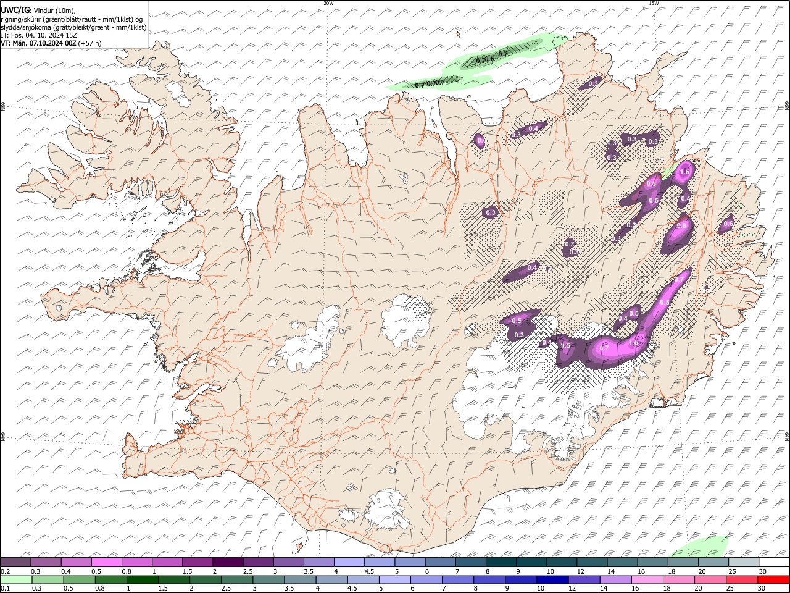Click the 'UWC/IG: Vindur (10m),' title text

(38, 10)
